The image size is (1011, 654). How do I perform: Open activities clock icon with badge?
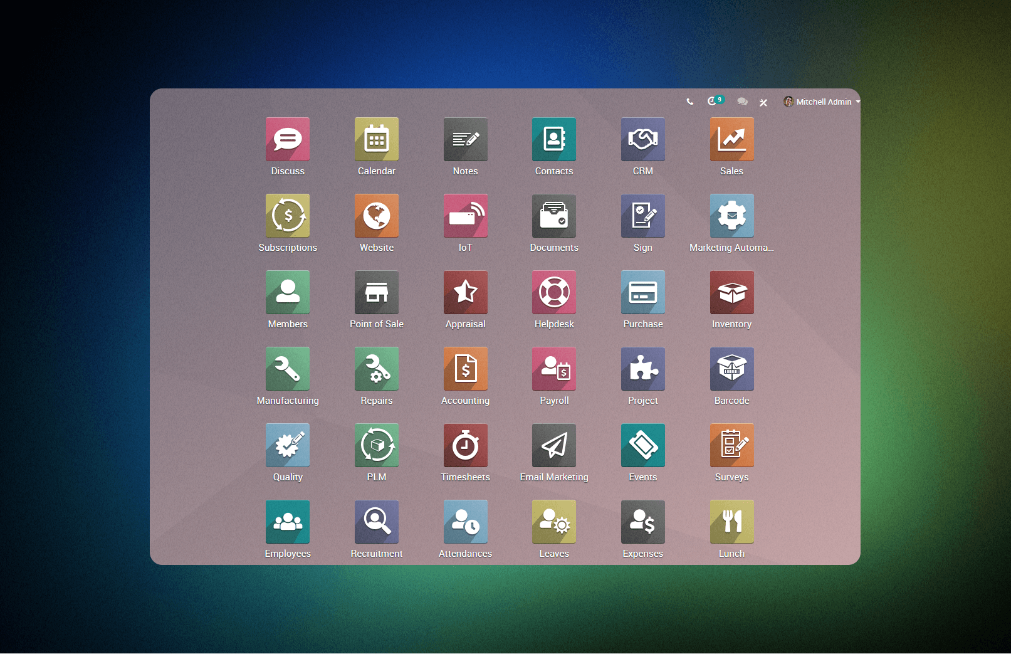coord(715,101)
